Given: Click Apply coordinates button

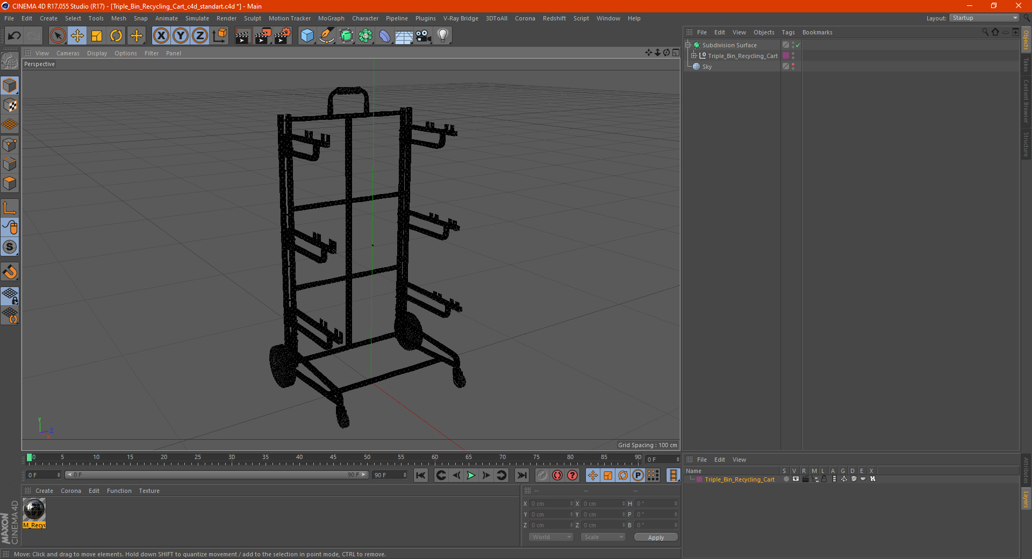Looking at the screenshot, I should 656,537.
